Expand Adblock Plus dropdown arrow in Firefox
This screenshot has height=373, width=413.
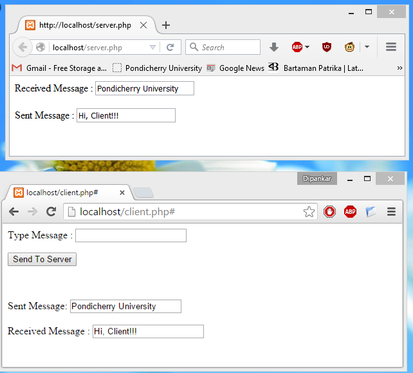[x=307, y=47]
